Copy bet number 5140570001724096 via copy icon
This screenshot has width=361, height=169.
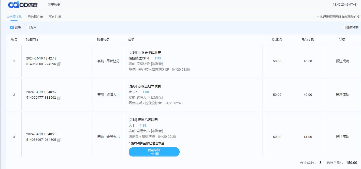click(x=59, y=64)
